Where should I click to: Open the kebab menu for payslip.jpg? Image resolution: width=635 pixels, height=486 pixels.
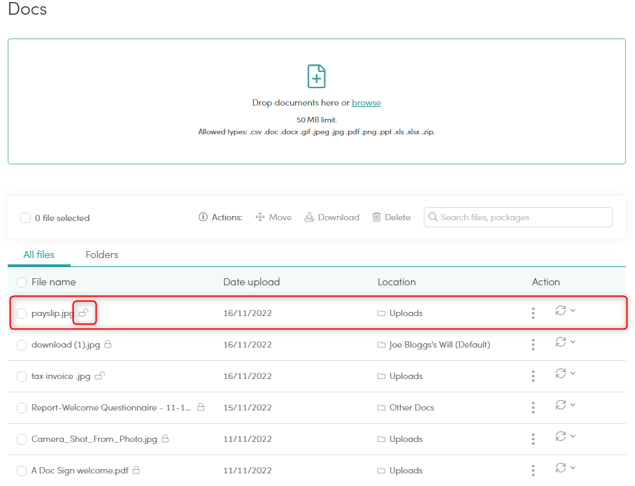pos(533,313)
